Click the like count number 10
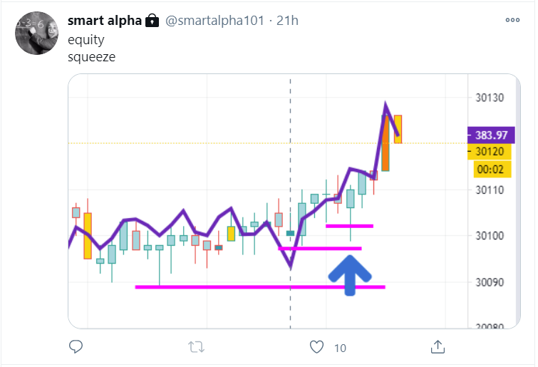This screenshot has height=367, width=538. pyautogui.click(x=340, y=348)
